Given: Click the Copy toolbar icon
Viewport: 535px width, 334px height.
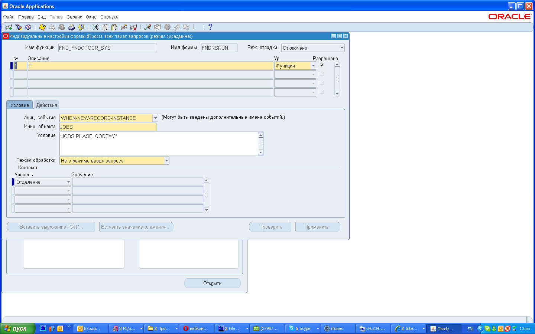Looking at the screenshot, I should (105, 27).
